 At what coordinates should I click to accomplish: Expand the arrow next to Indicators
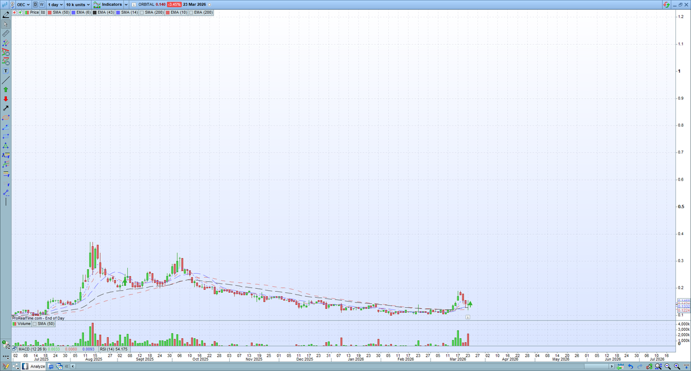pyautogui.click(x=126, y=5)
